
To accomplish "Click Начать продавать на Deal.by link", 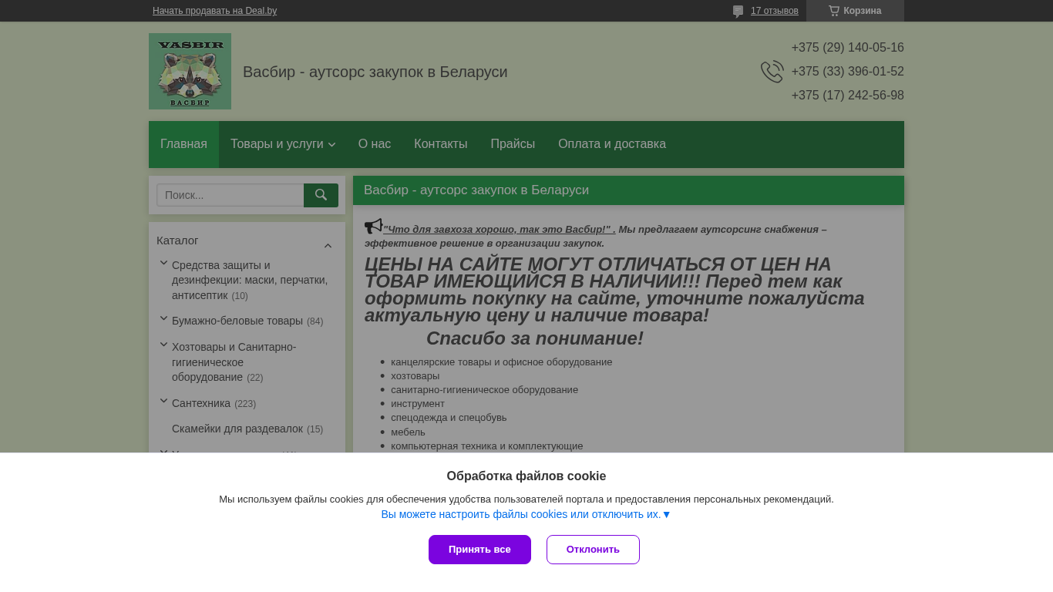I will click(x=214, y=11).
